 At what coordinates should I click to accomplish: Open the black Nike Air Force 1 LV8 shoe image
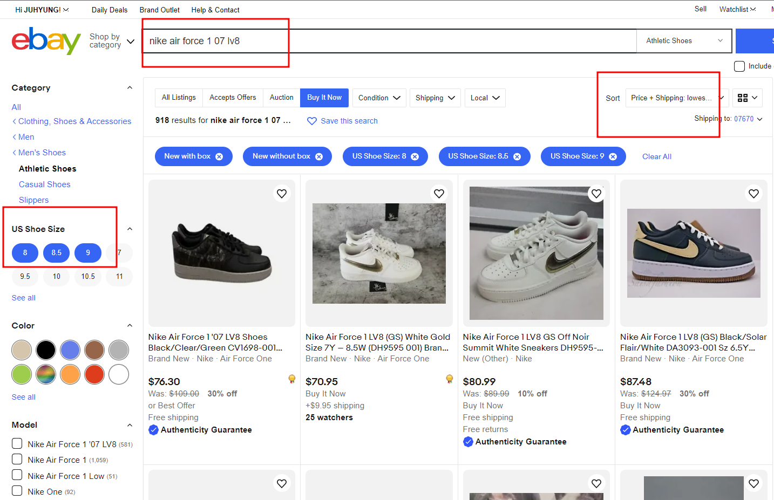tap(222, 253)
